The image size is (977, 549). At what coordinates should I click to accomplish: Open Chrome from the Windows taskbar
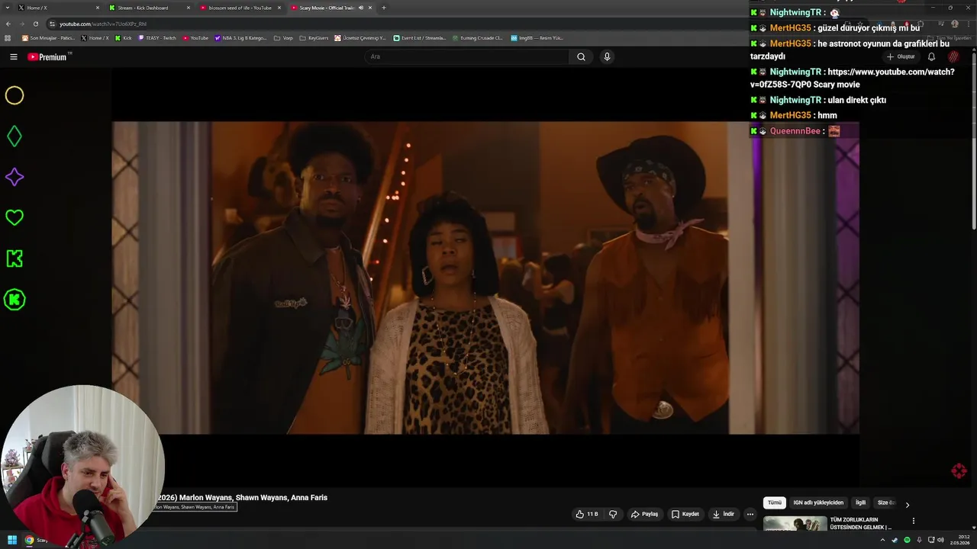(30, 540)
